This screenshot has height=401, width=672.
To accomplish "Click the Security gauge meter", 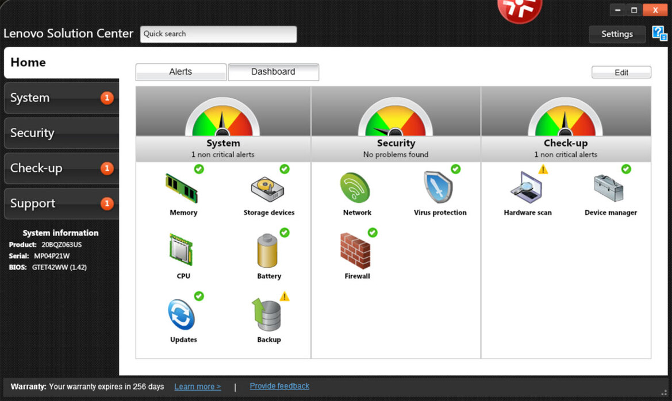I will pyautogui.click(x=395, y=117).
